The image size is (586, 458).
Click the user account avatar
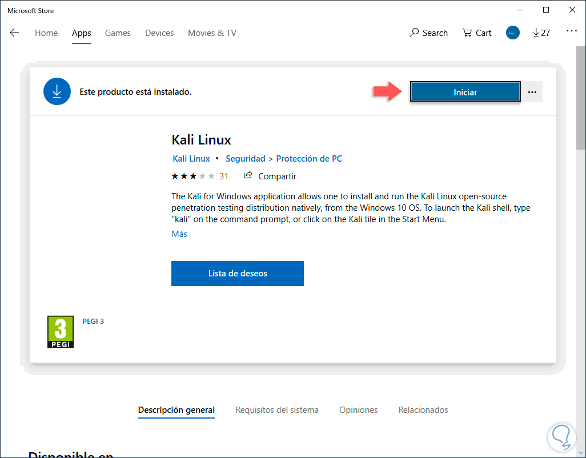click(x=512, y=33)
